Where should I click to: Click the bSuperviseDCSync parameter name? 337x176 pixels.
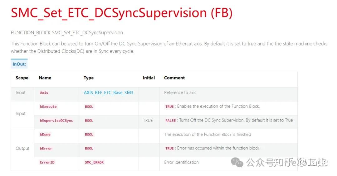point(56,121)
